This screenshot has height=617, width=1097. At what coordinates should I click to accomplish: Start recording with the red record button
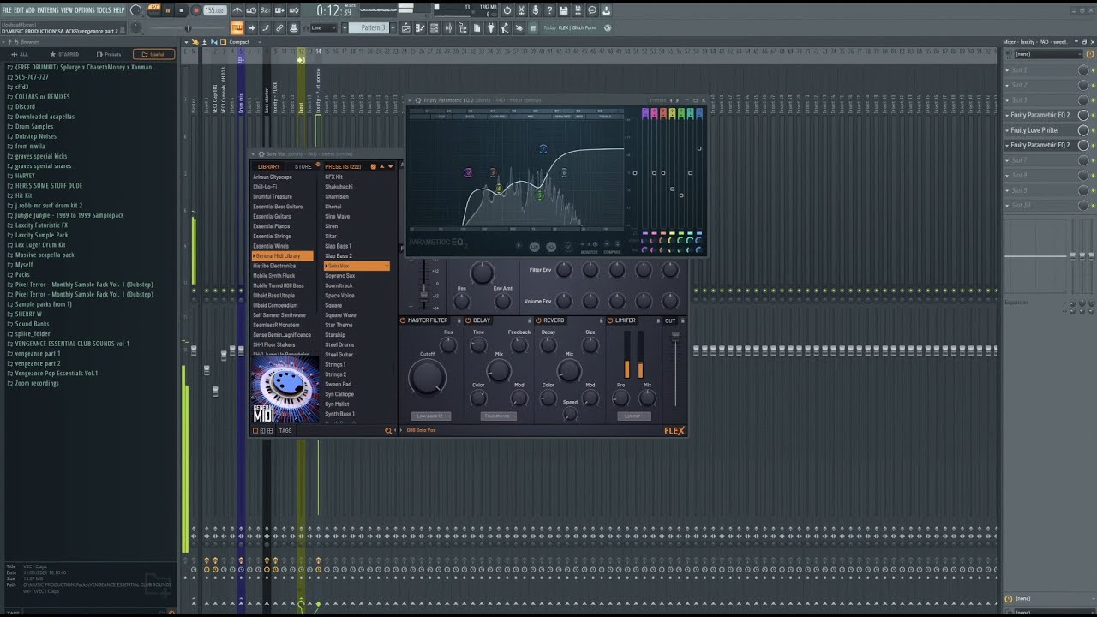196,10
